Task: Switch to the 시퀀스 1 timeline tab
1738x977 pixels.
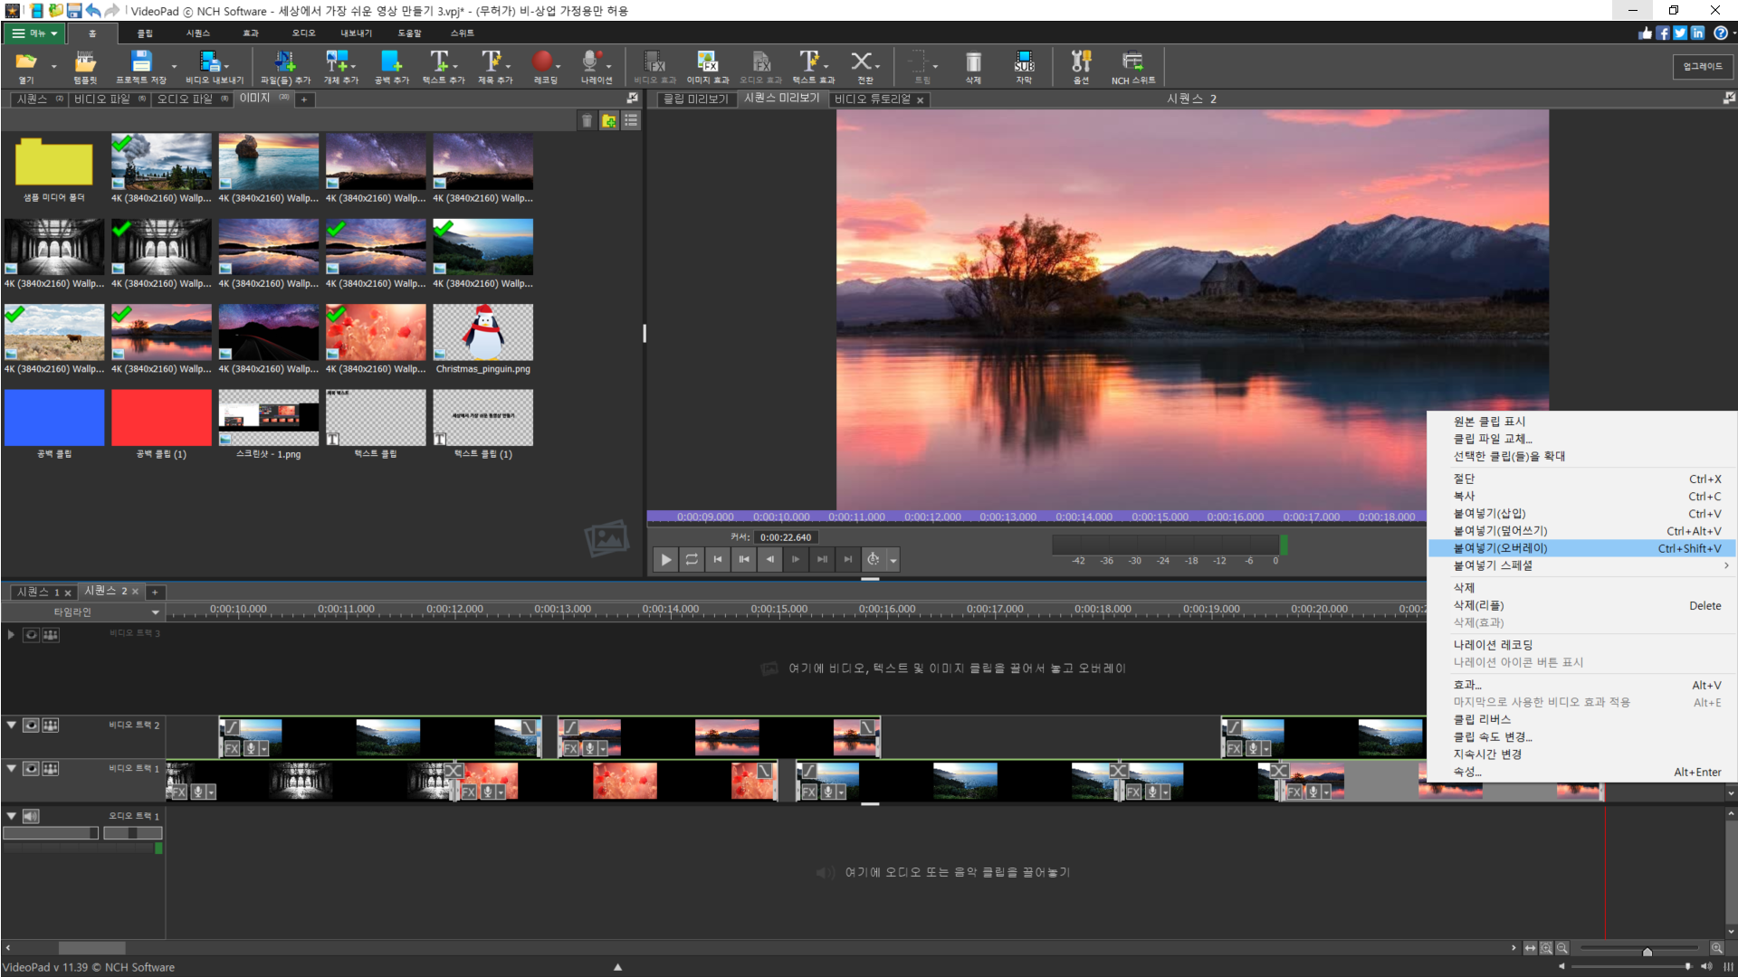Action: (37, 592)
